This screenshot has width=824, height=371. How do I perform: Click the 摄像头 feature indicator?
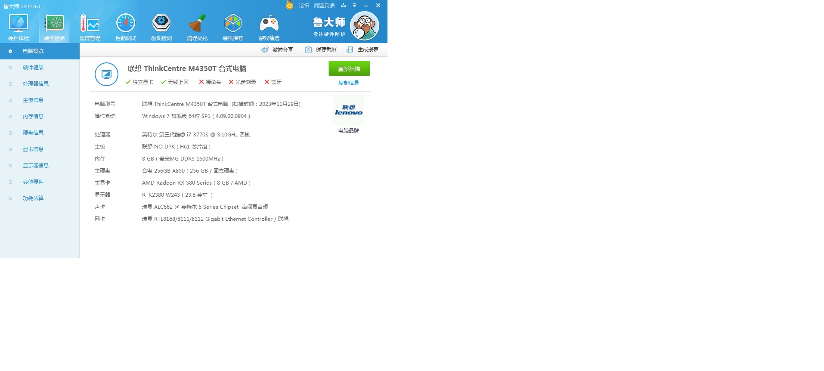click(x=210, y=82)
